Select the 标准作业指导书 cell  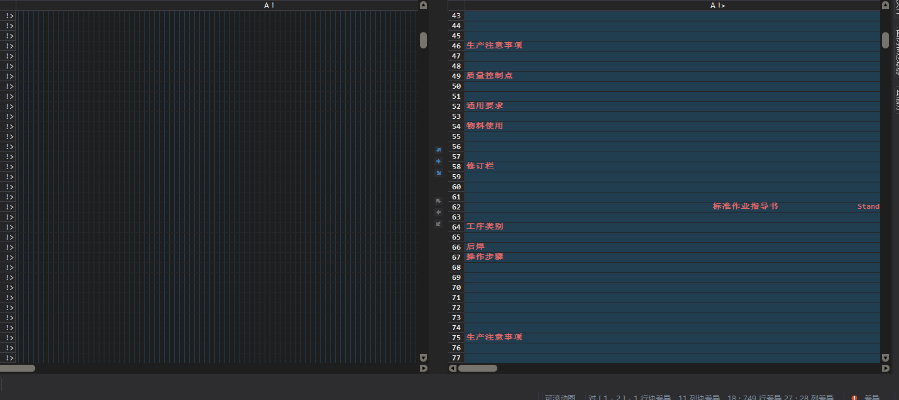point(746,207)
